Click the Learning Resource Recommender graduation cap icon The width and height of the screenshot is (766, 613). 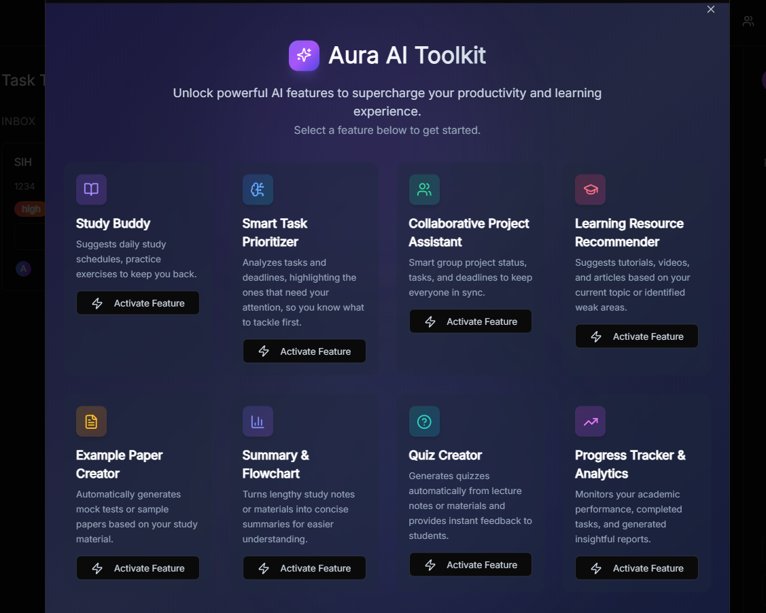590,190
